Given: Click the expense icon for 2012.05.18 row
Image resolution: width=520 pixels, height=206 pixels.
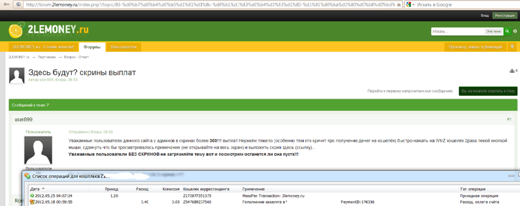Looking at the screenshot, I should 32,202.
